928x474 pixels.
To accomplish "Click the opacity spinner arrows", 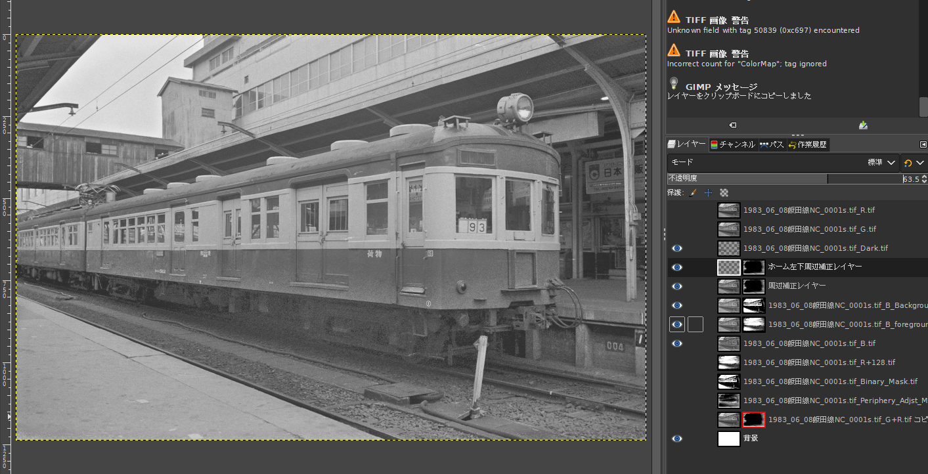I will (x=924, y=179).
